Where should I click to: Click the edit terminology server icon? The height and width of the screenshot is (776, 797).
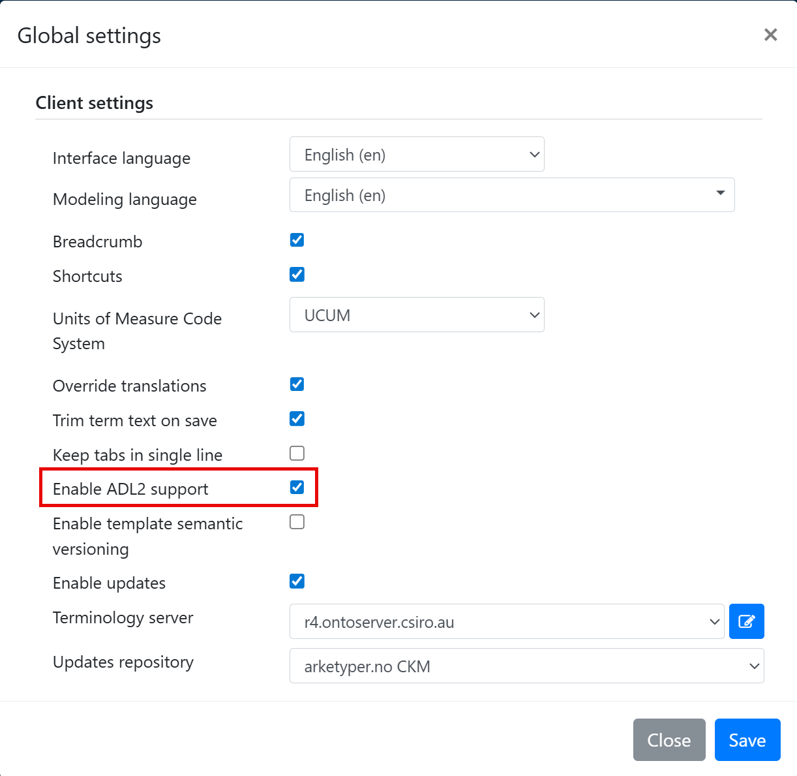tap(746, 621)
